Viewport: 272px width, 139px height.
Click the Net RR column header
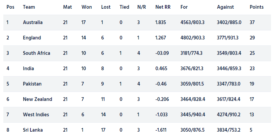point(163,7)
